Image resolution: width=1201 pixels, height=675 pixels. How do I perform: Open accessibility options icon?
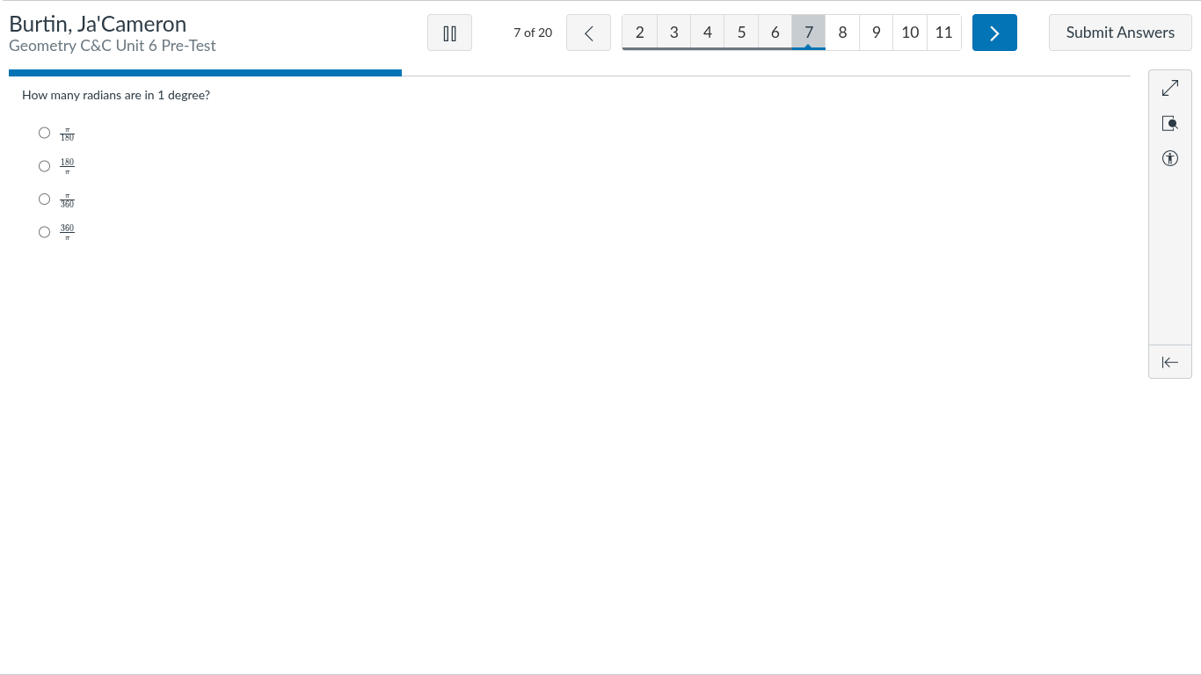1169,159
